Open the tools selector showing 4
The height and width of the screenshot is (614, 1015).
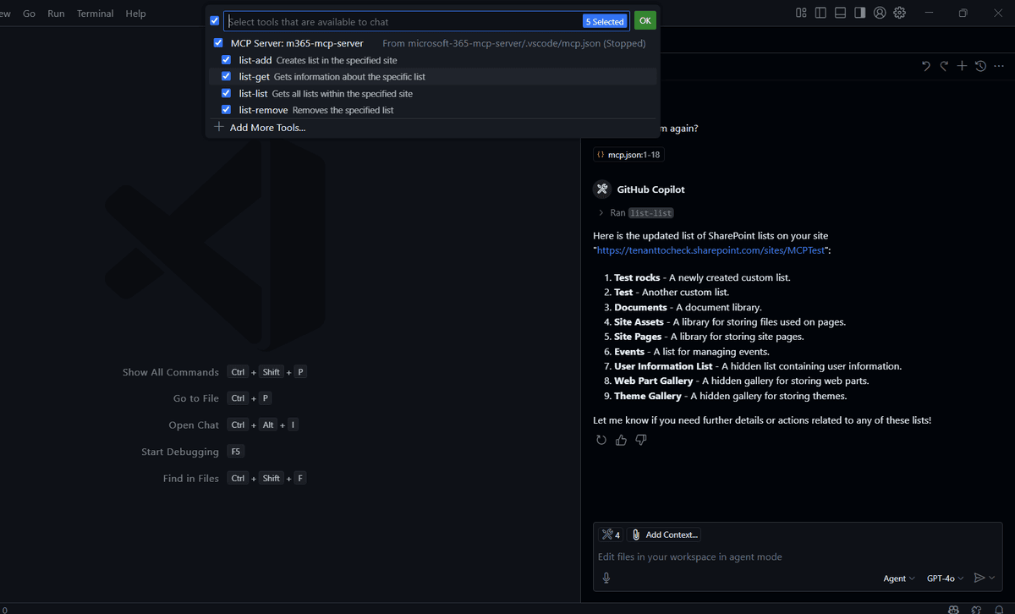(x=611, y=535)
